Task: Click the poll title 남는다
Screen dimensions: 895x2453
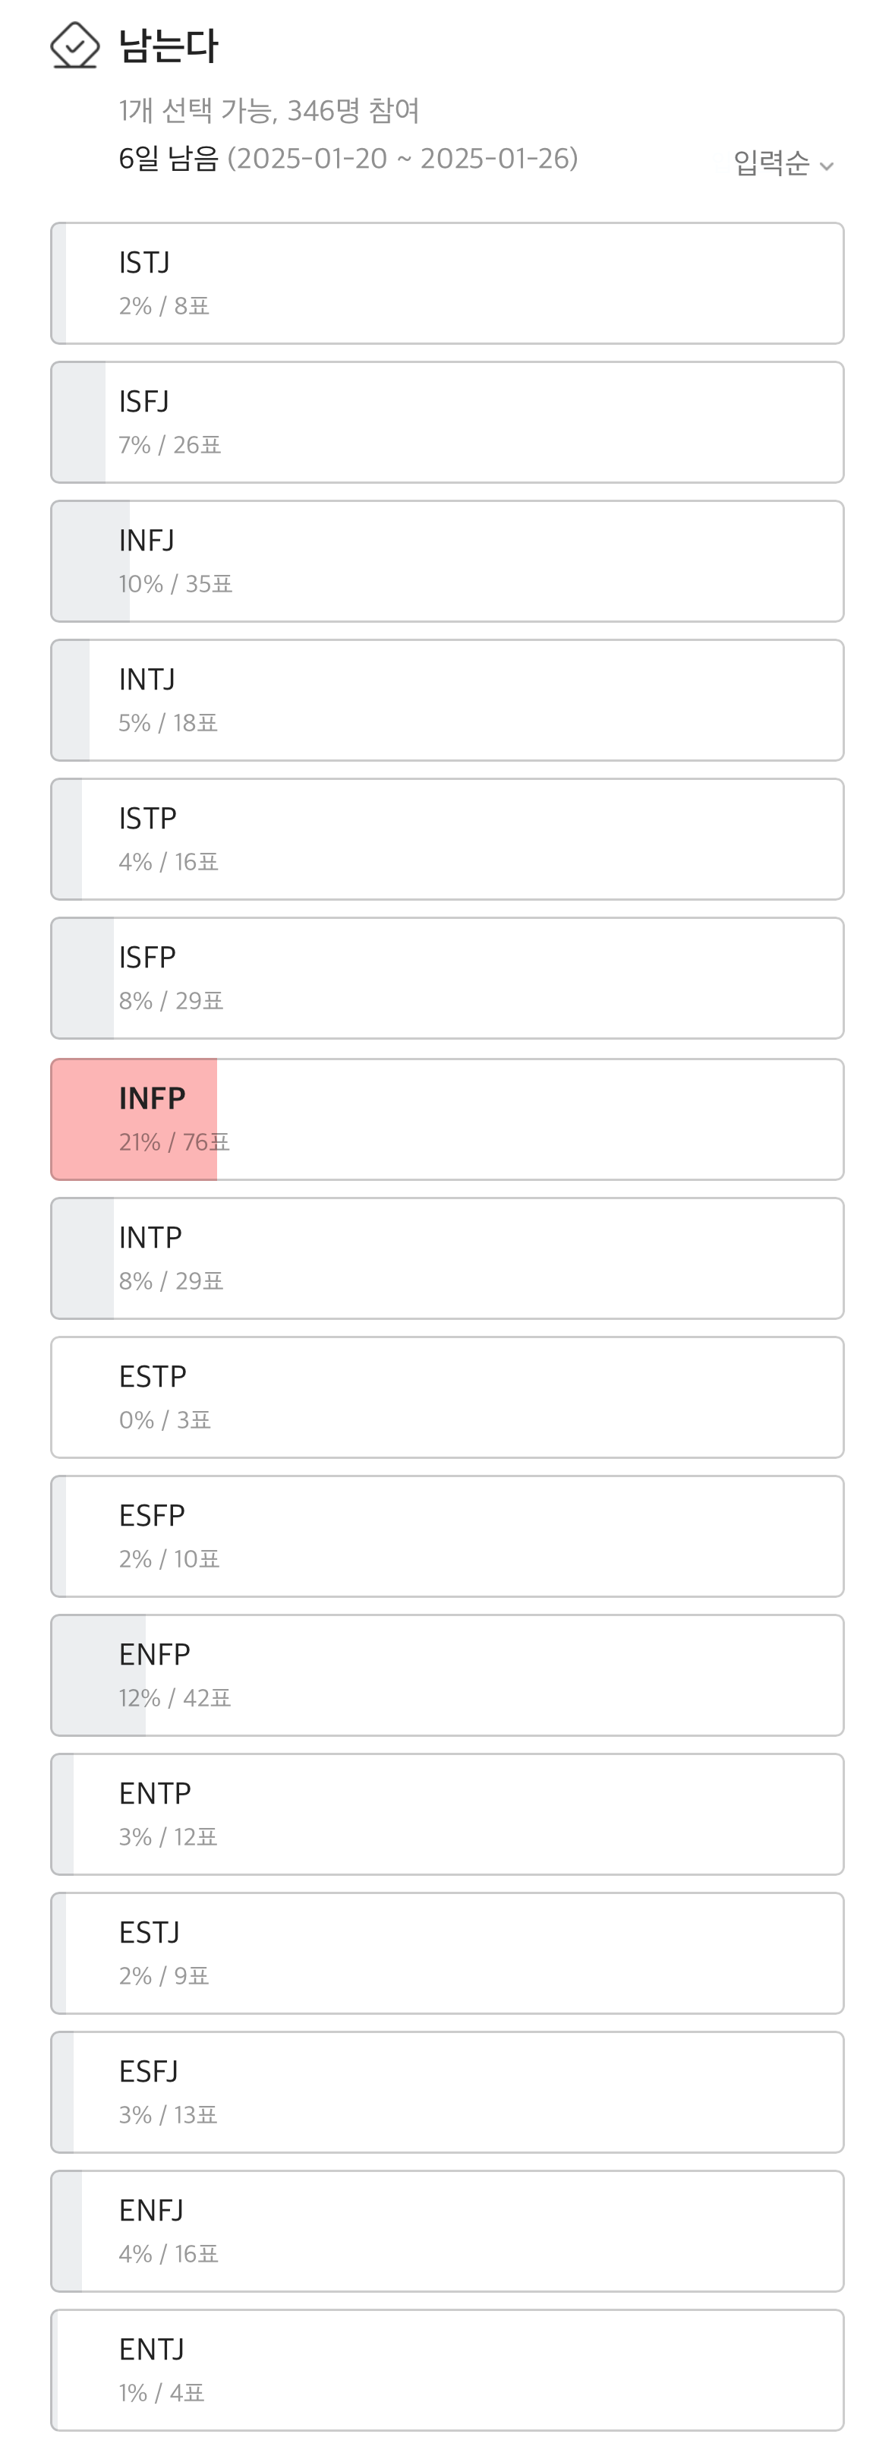Action: click(x=169, y=46)
